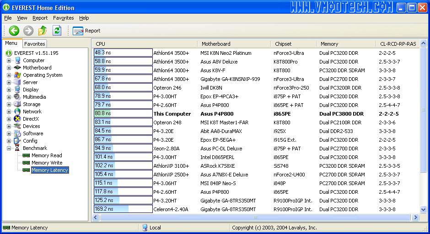
Task: Sort by the CPU column header
Action: pyautogui.click(x=145, y=44)
